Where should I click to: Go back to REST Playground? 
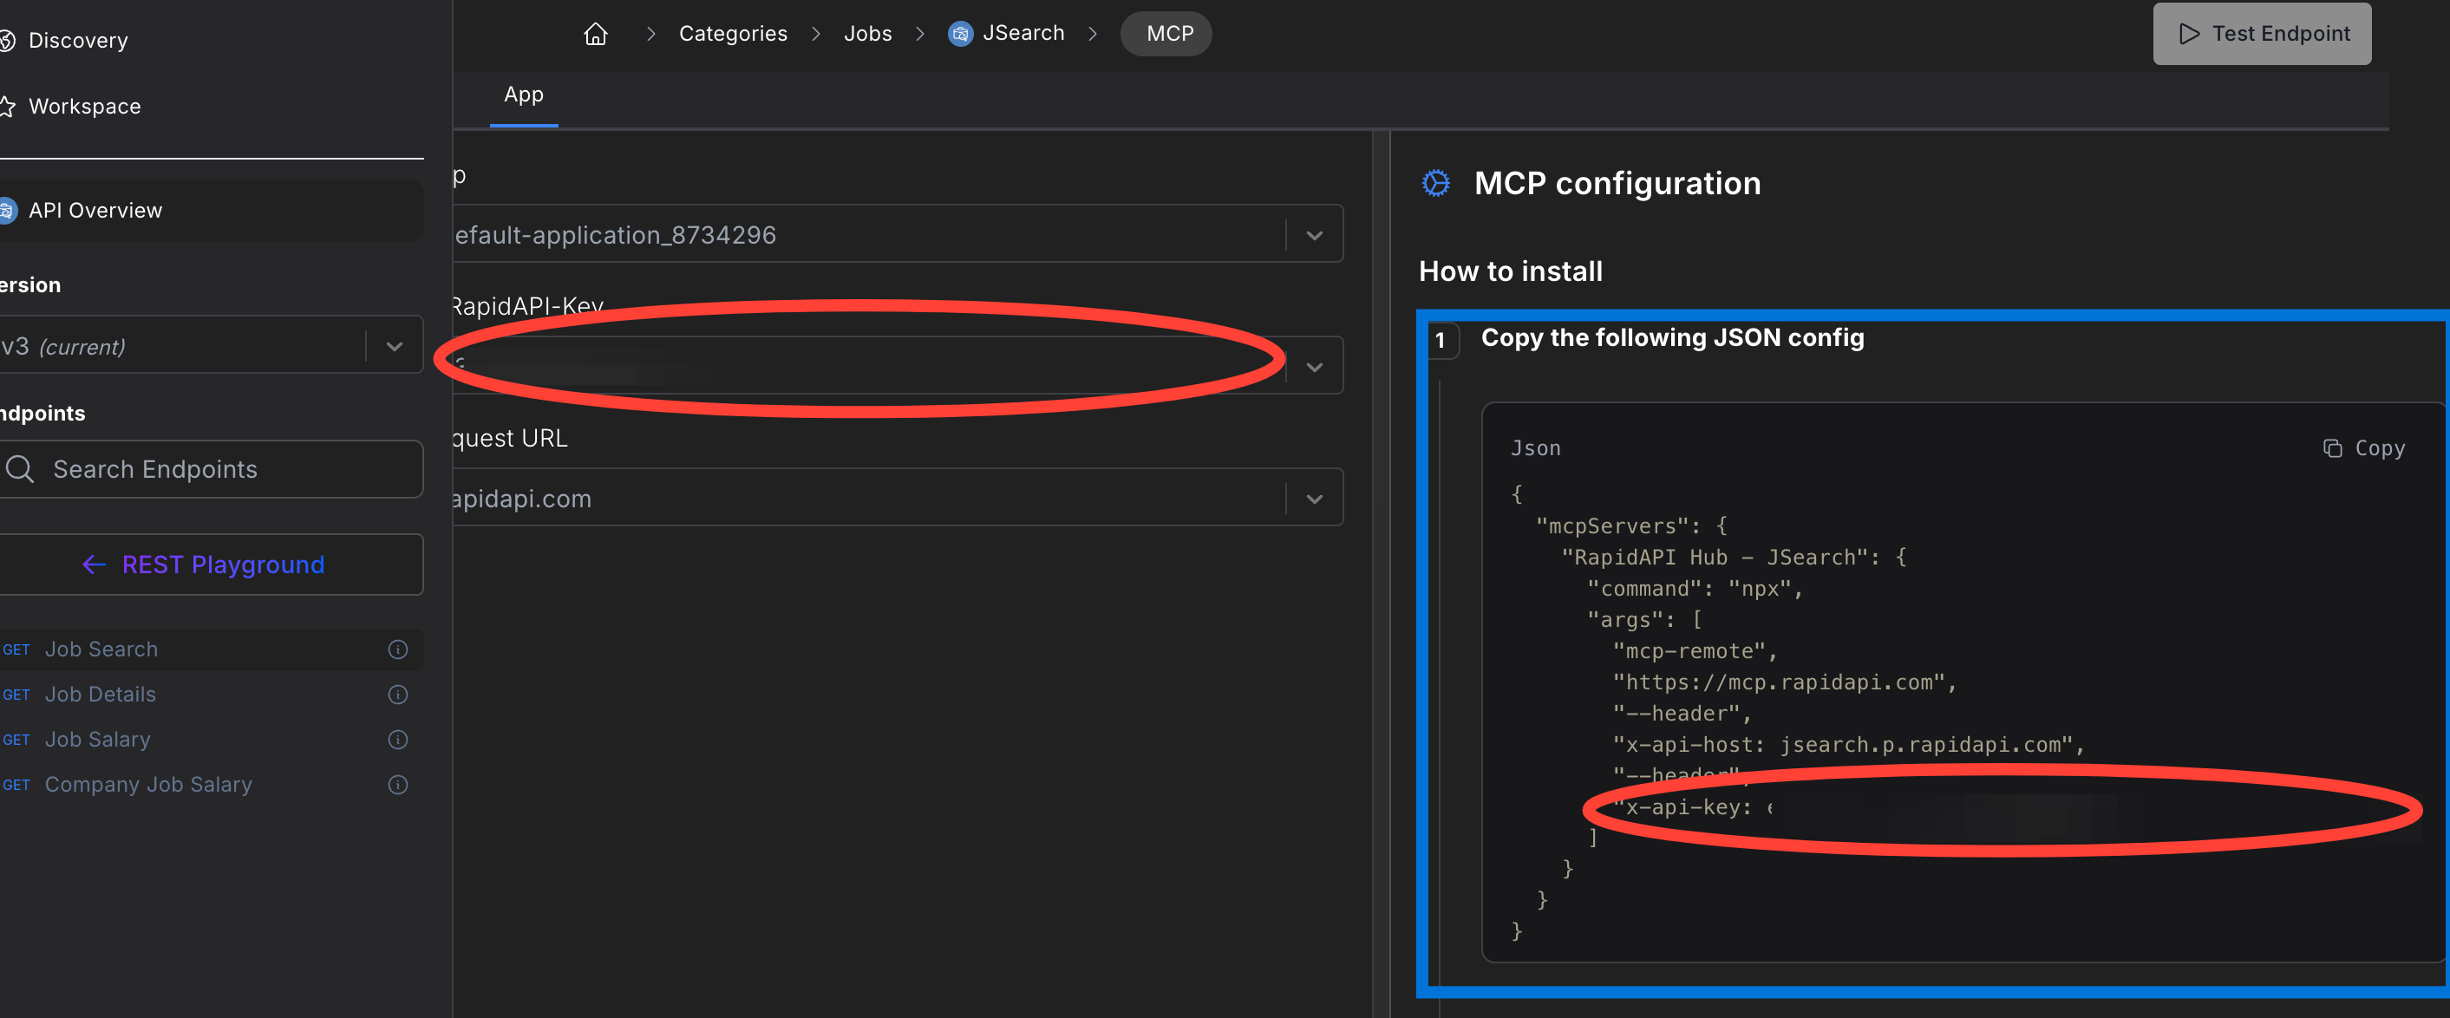pos(204,564)
